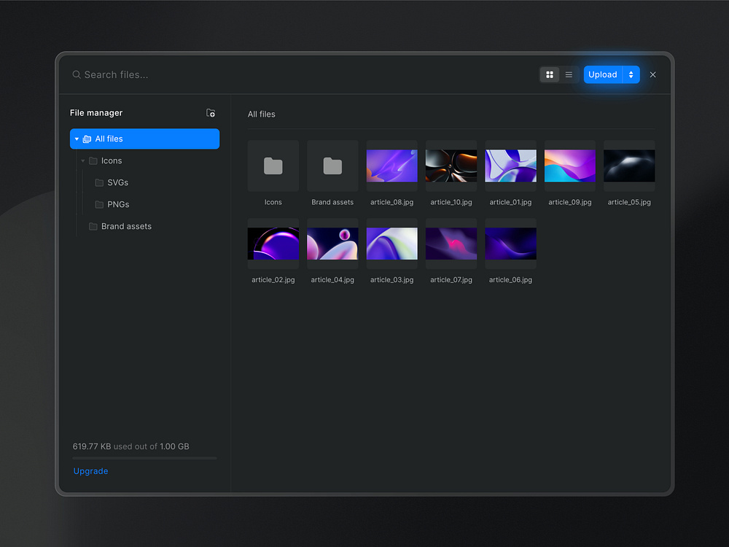This screenshot has height=547, width=729.
Task: Click the search magnifier icon
Action: 77,75
